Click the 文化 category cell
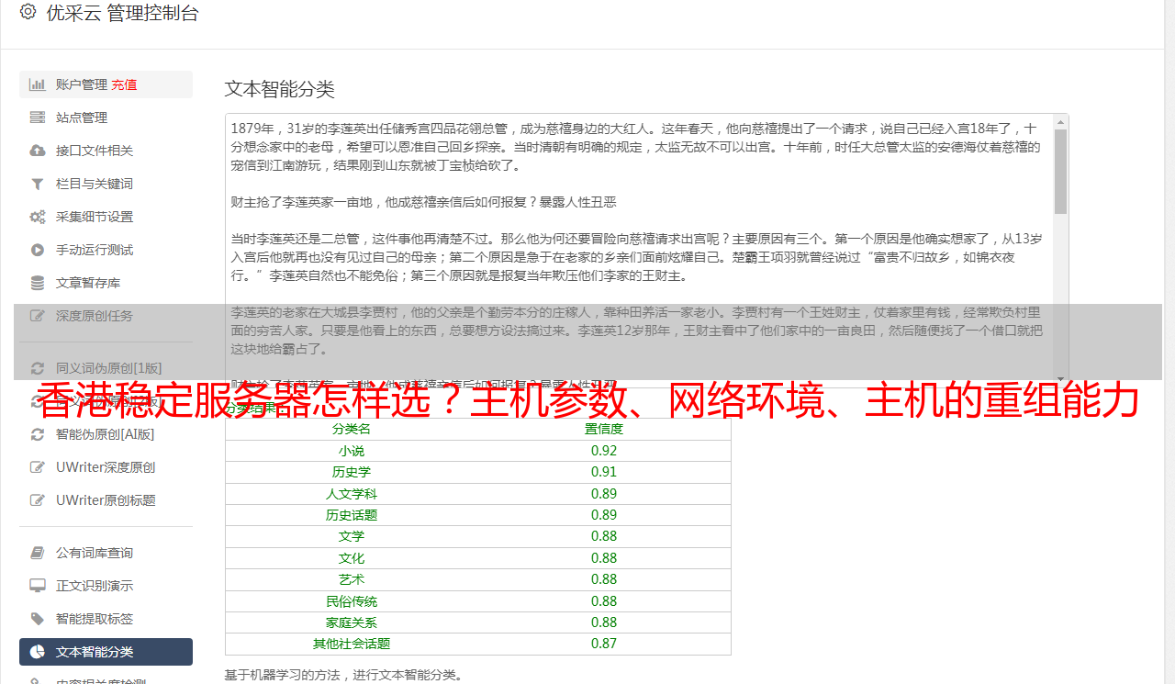 click(352, 558)
